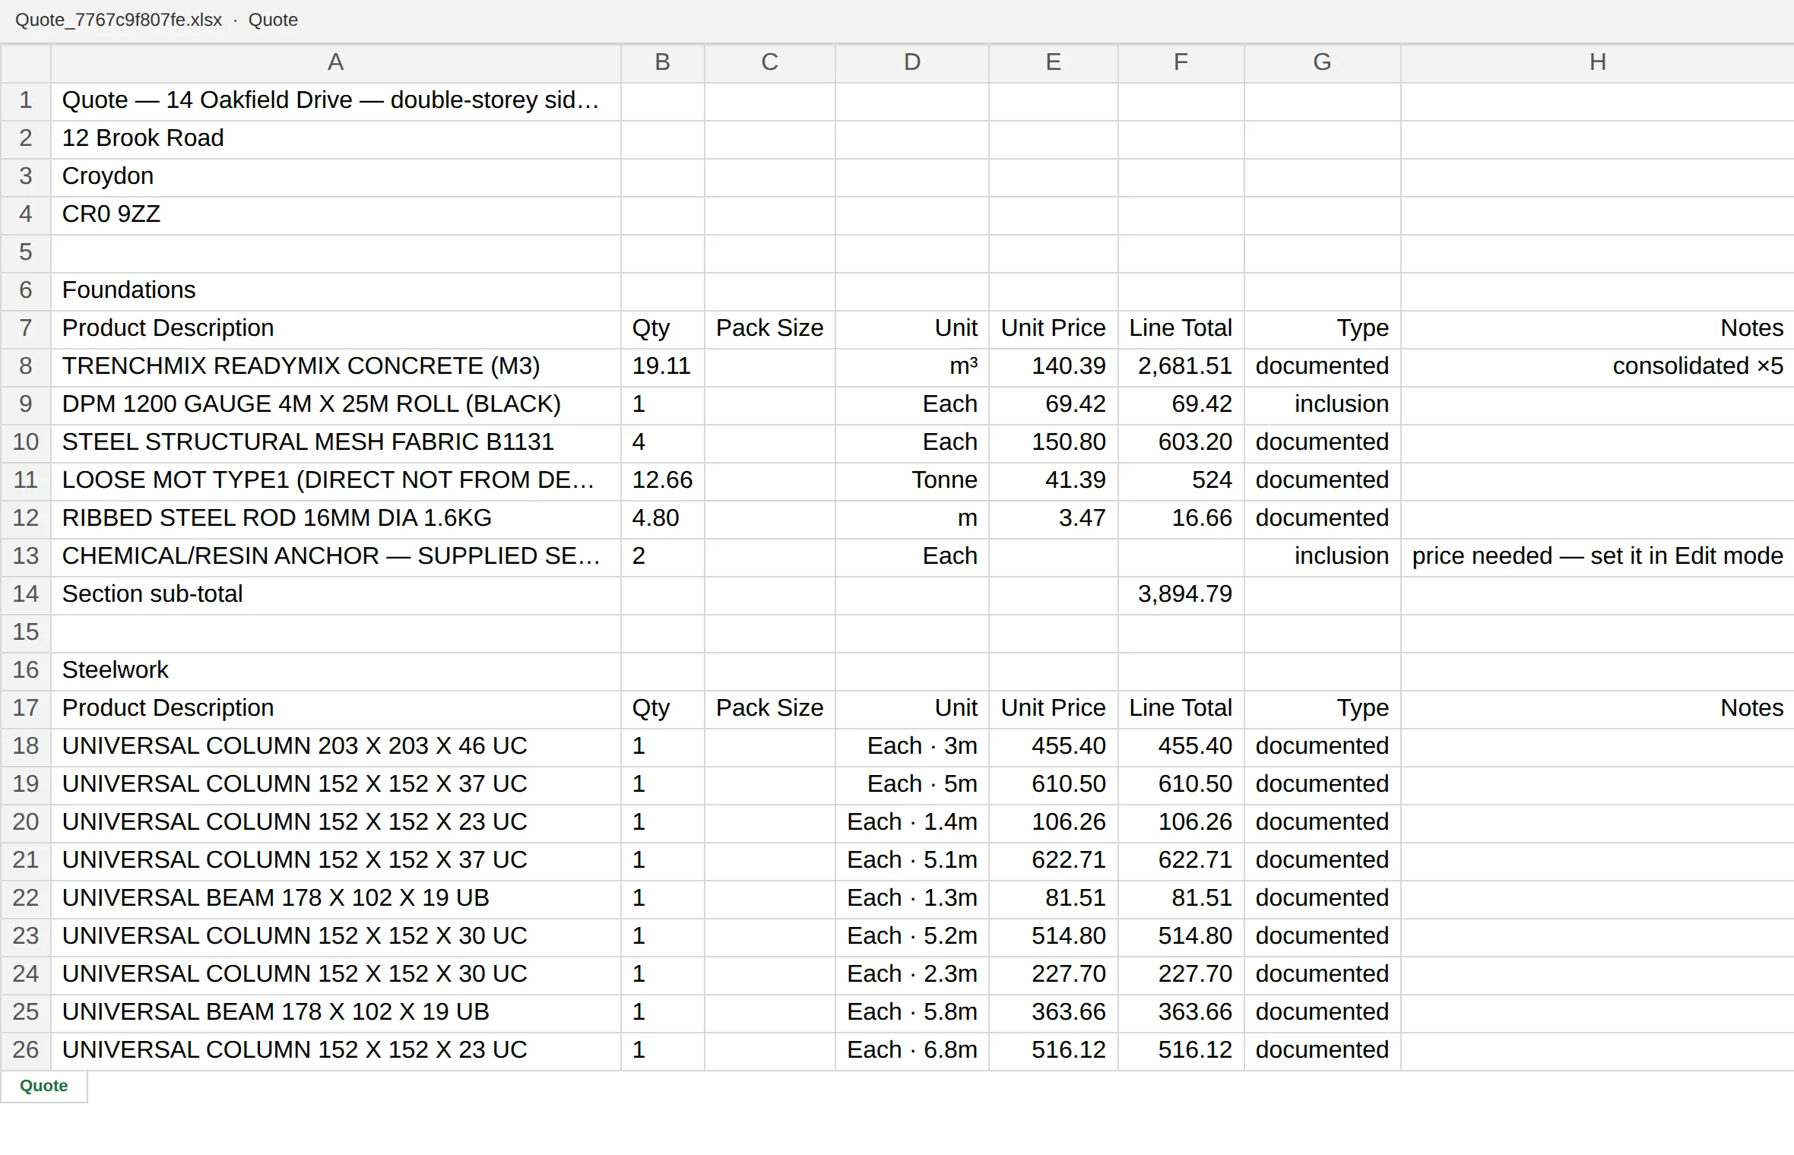Select the CHEMICAL/RESIN ANCHOR description cell

(335, 556)
